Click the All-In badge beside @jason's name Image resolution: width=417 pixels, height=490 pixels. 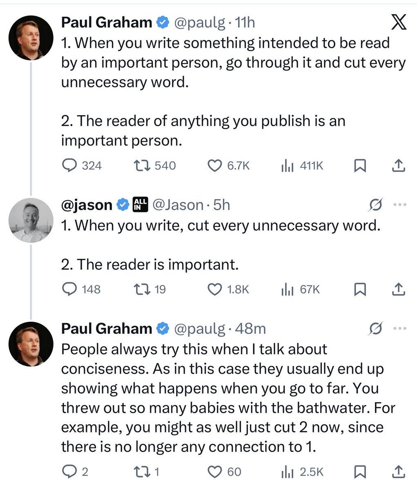coord(140,205)
